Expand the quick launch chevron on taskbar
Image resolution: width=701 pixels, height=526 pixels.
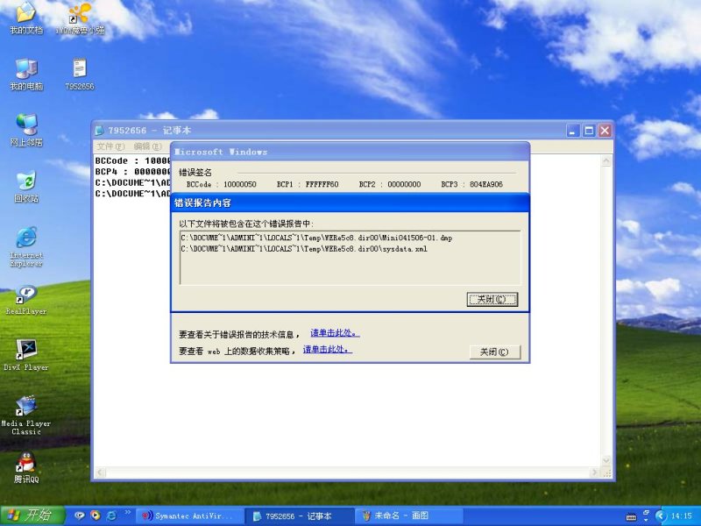click(x=129, y=512)
